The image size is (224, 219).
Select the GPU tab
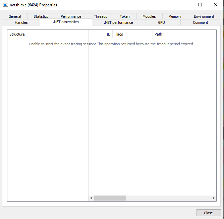(x=162, y=22)
